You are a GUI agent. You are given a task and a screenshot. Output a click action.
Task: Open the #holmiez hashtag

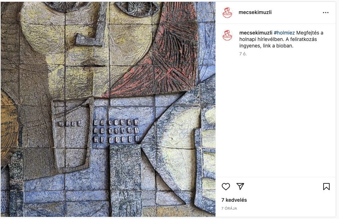pos(284,33)
